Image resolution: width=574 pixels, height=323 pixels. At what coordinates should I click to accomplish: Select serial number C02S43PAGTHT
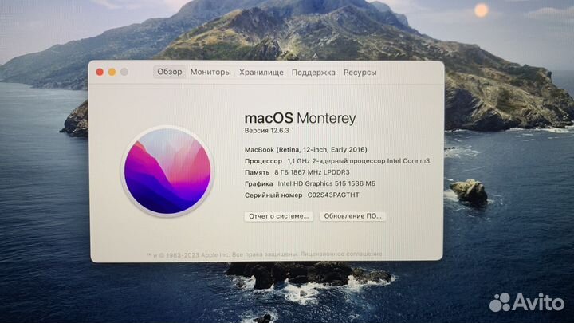333,195
